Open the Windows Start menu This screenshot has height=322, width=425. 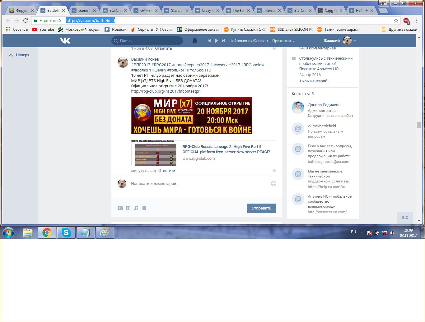coord(8,232)
